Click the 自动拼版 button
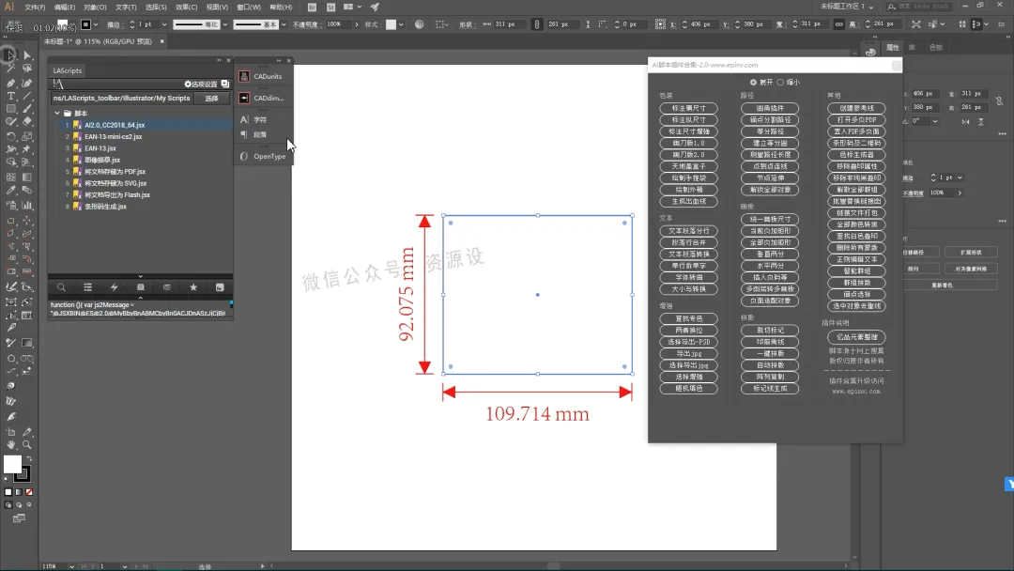This screenshot has height=571, width=1014. point(770,365)
